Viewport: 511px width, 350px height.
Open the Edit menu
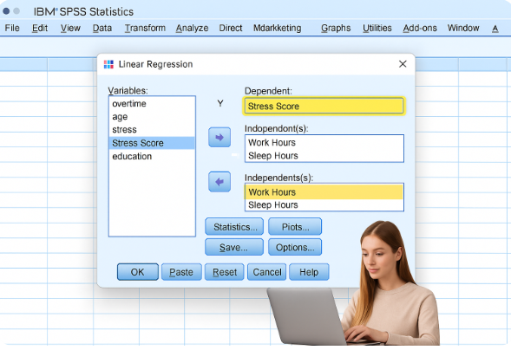(x=40, y=28)
